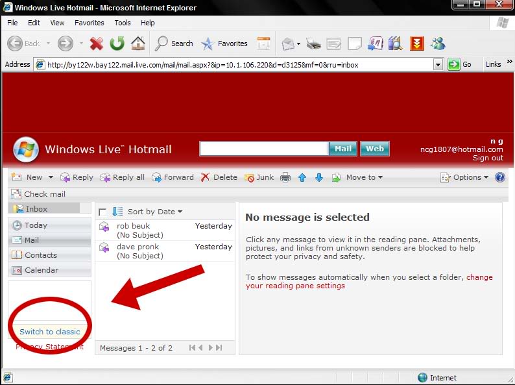Mark message as Junk
This screenshot has height=385, width=515.
click(259, 177)
